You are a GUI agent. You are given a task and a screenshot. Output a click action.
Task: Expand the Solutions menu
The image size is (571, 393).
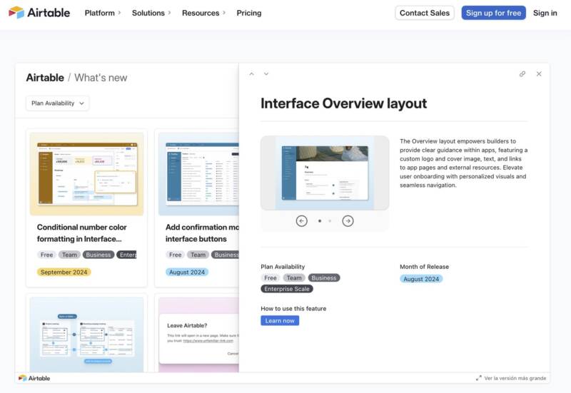coord(152,13)
